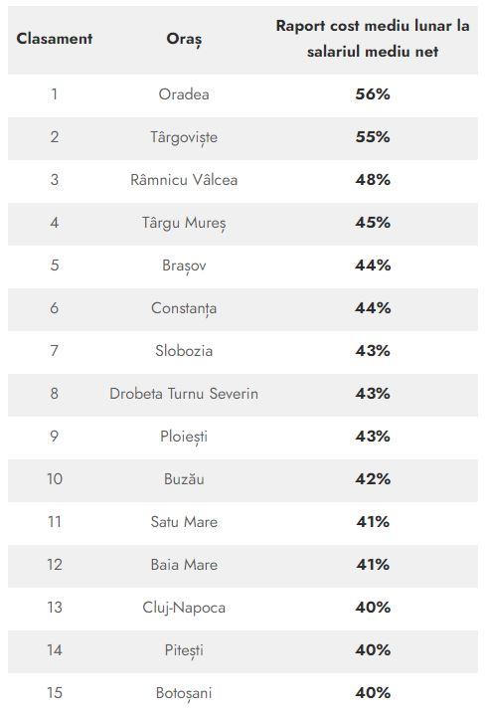Click Râmnicu Vâlcea in the table
The height and width of the screenshot is (714, 485).
(x=184, y=180)
